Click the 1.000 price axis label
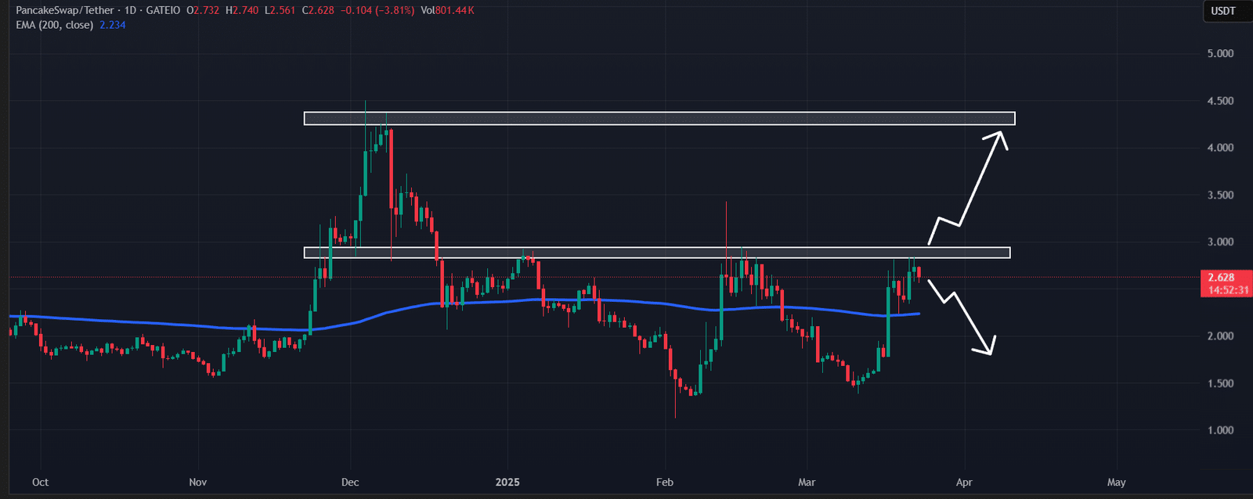Viewport: 1253px width, 499px height. coord(1220,430)
